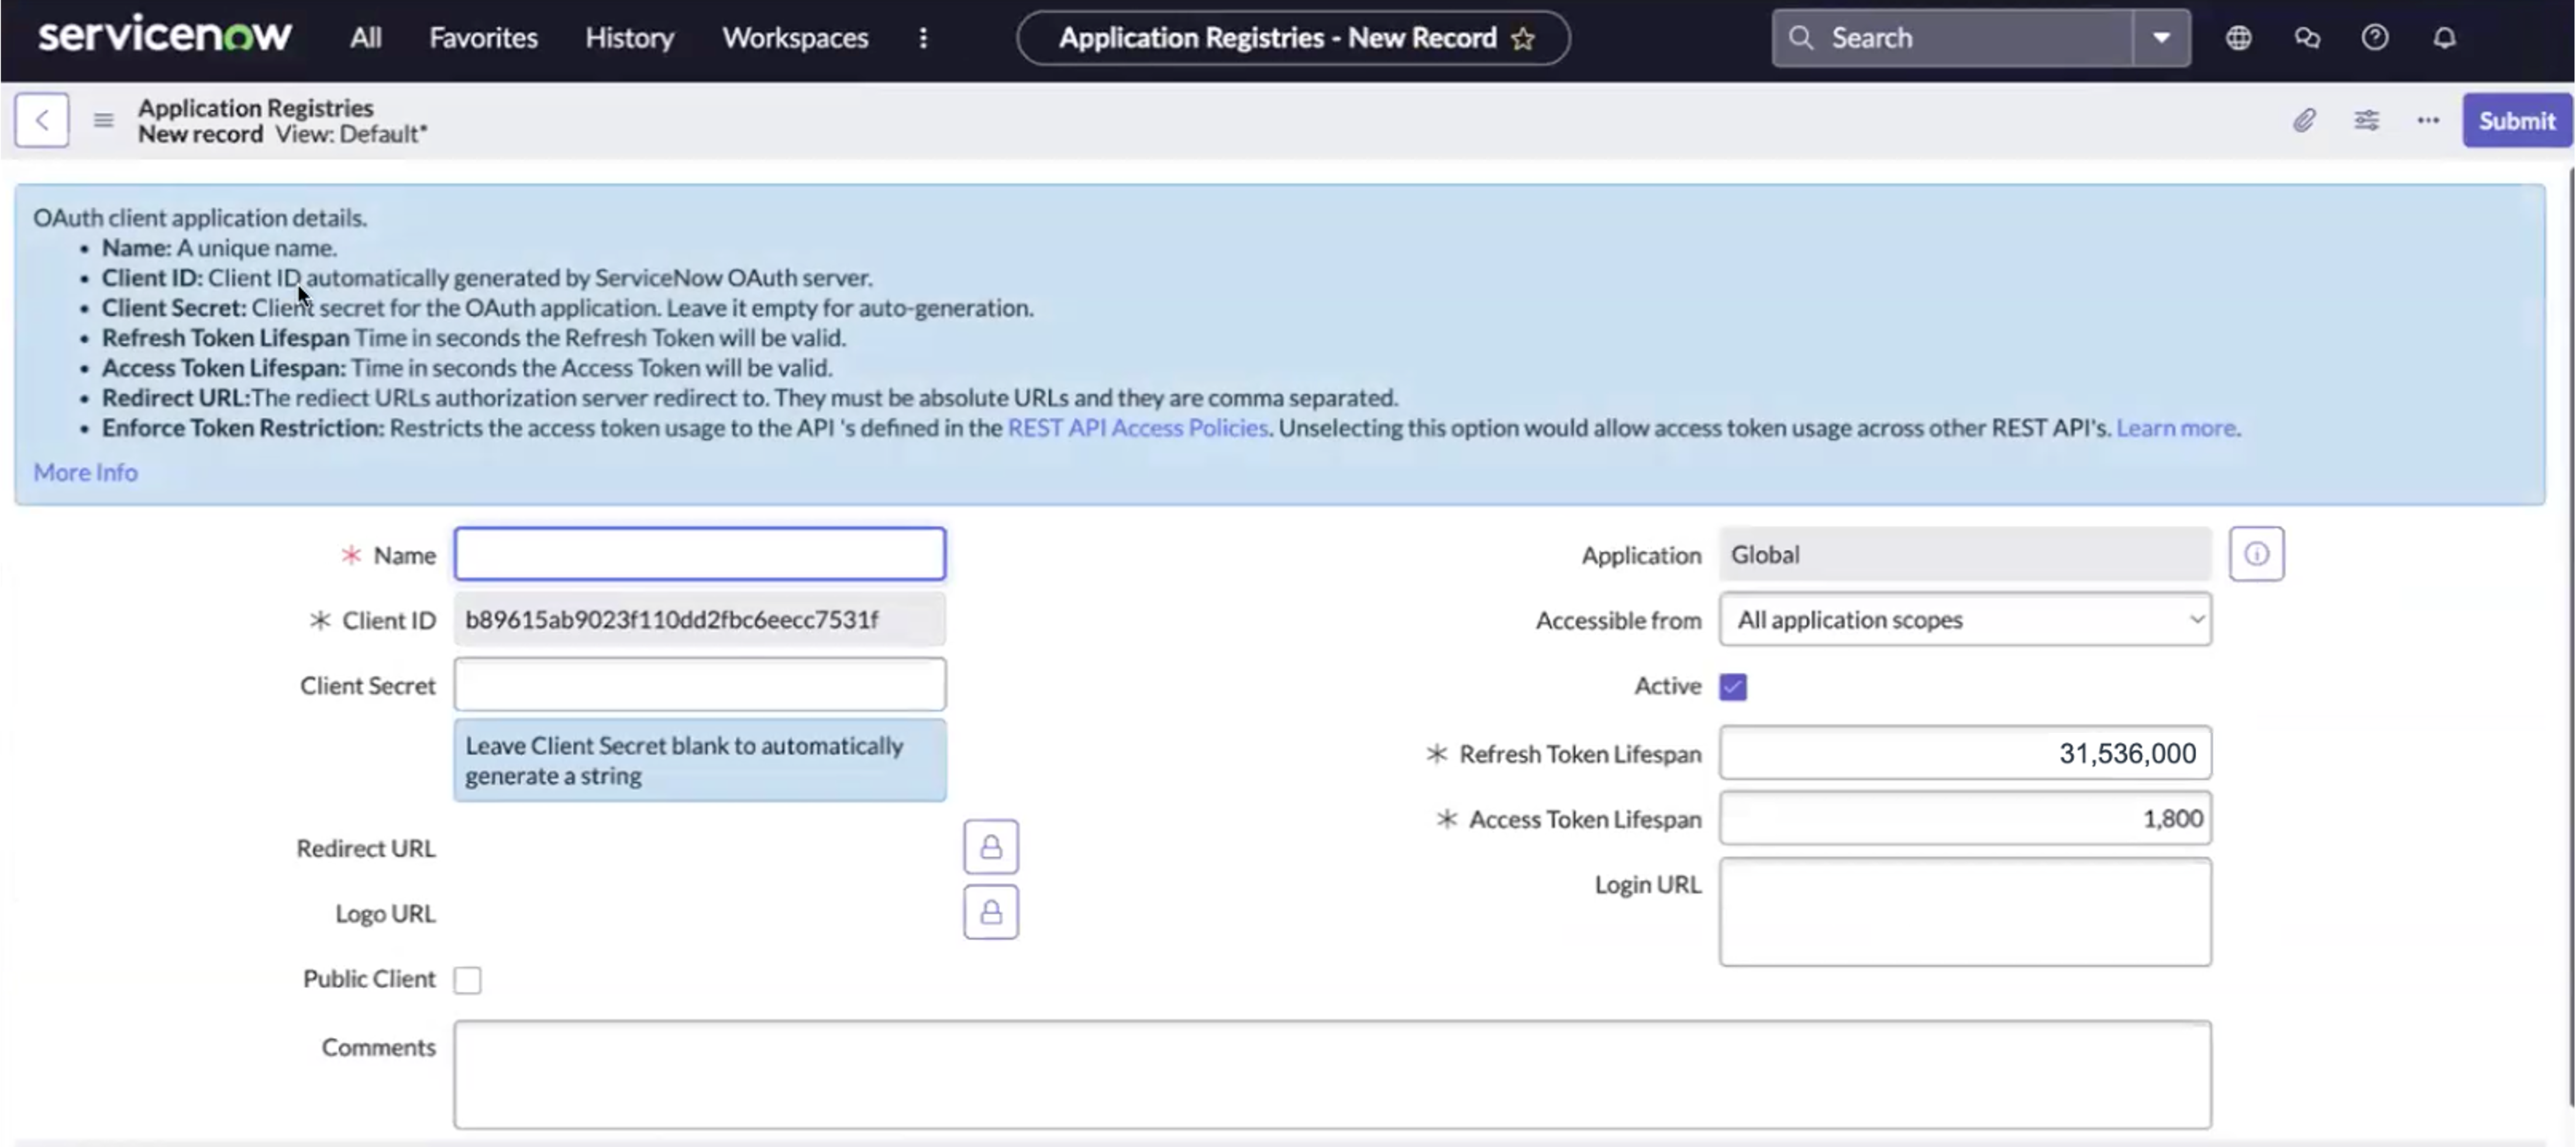Open personalize form settings icon

pyautogui.click(x=2366, y=120)
